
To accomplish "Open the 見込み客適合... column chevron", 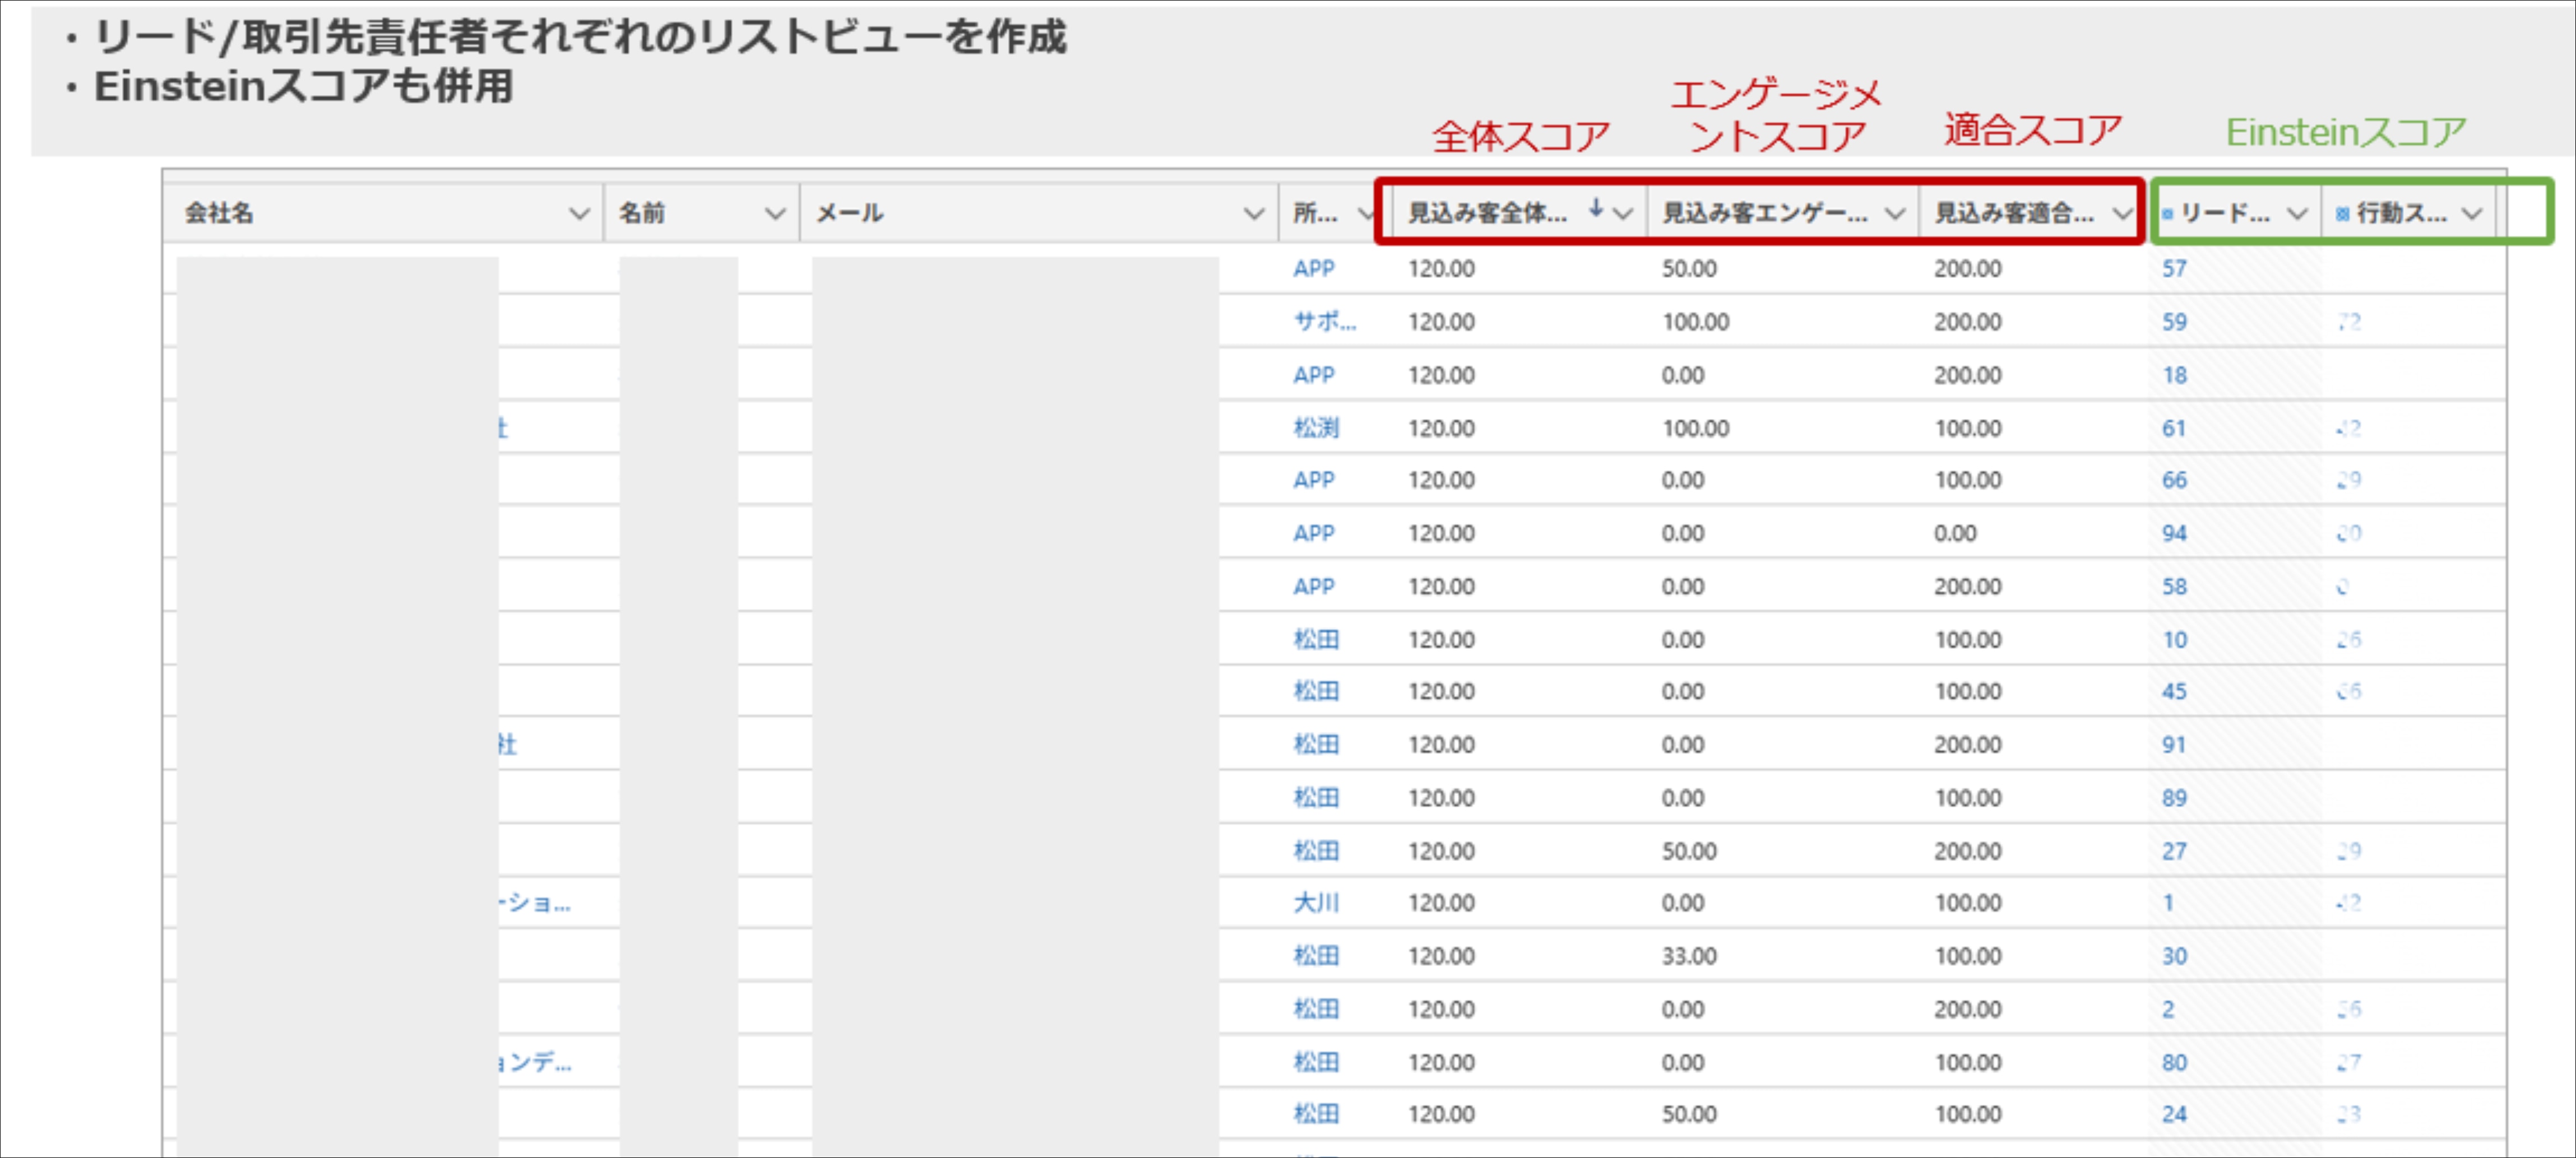I will click(x=2122, y=214).
